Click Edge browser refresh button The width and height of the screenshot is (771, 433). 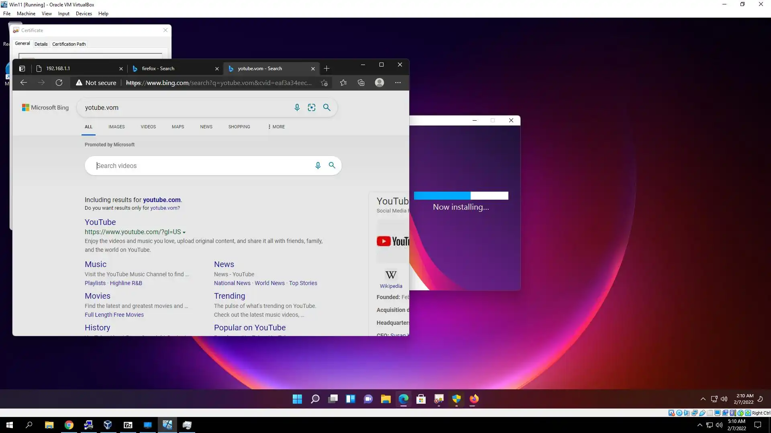point(59,83)
